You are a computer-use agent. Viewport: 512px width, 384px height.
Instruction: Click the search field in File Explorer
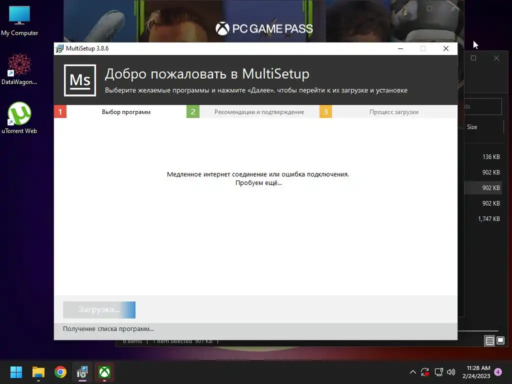483,106
